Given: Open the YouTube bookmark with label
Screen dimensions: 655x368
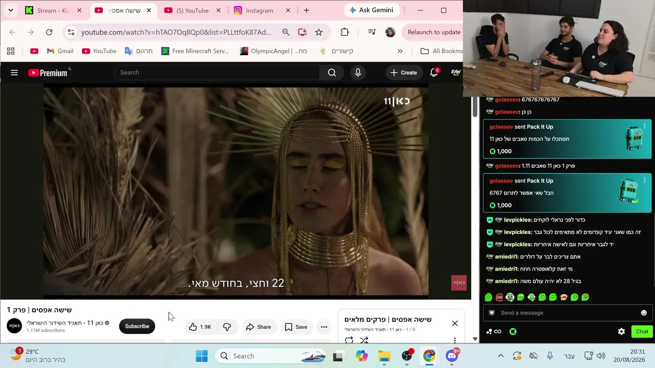Looking at the screenshot, I should [x=99, y=51].
